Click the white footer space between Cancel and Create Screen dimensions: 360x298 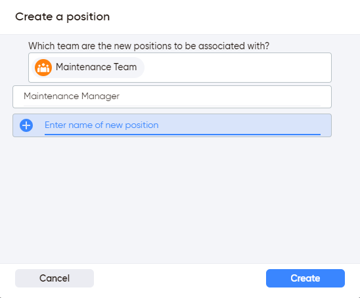point(180,278)
